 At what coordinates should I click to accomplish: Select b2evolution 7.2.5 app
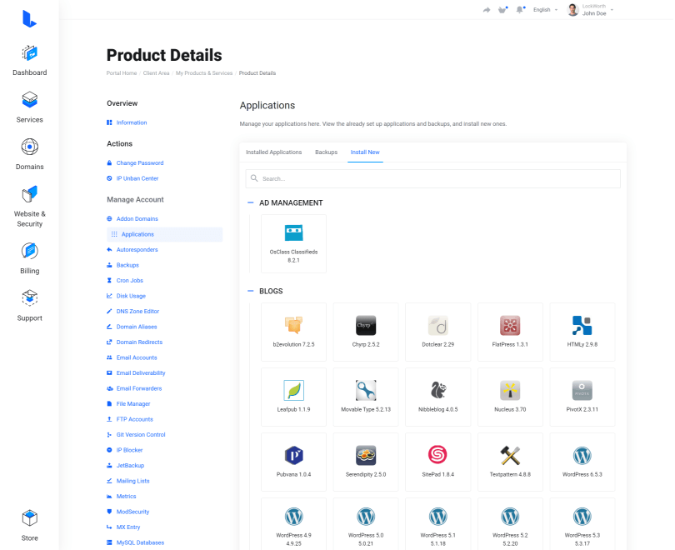(x=293, y=332)
